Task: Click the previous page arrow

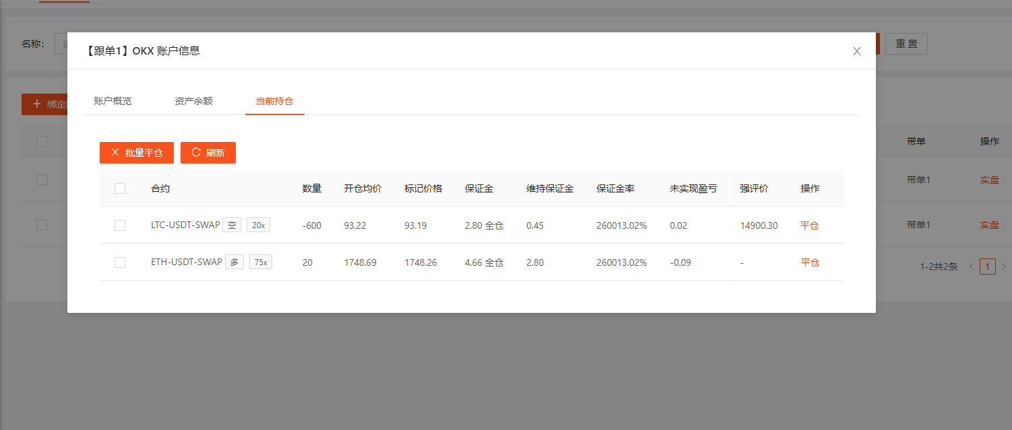Action: point(971,266)
